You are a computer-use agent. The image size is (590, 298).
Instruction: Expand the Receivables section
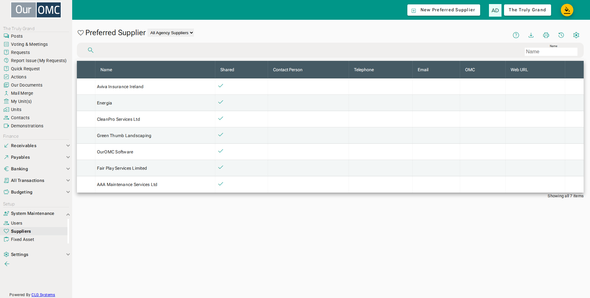68,146
